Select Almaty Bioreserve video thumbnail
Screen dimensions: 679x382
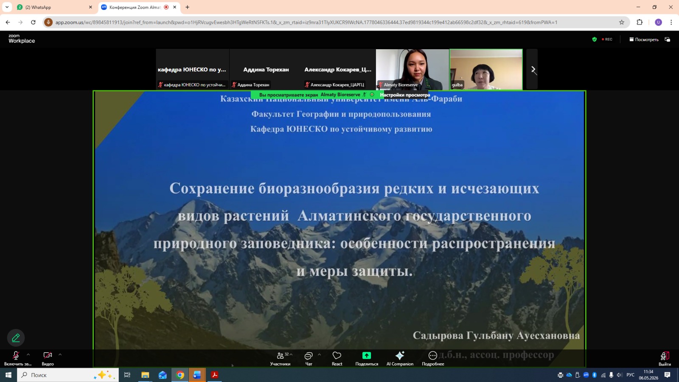pyautogui.click(x=412, y=69)
